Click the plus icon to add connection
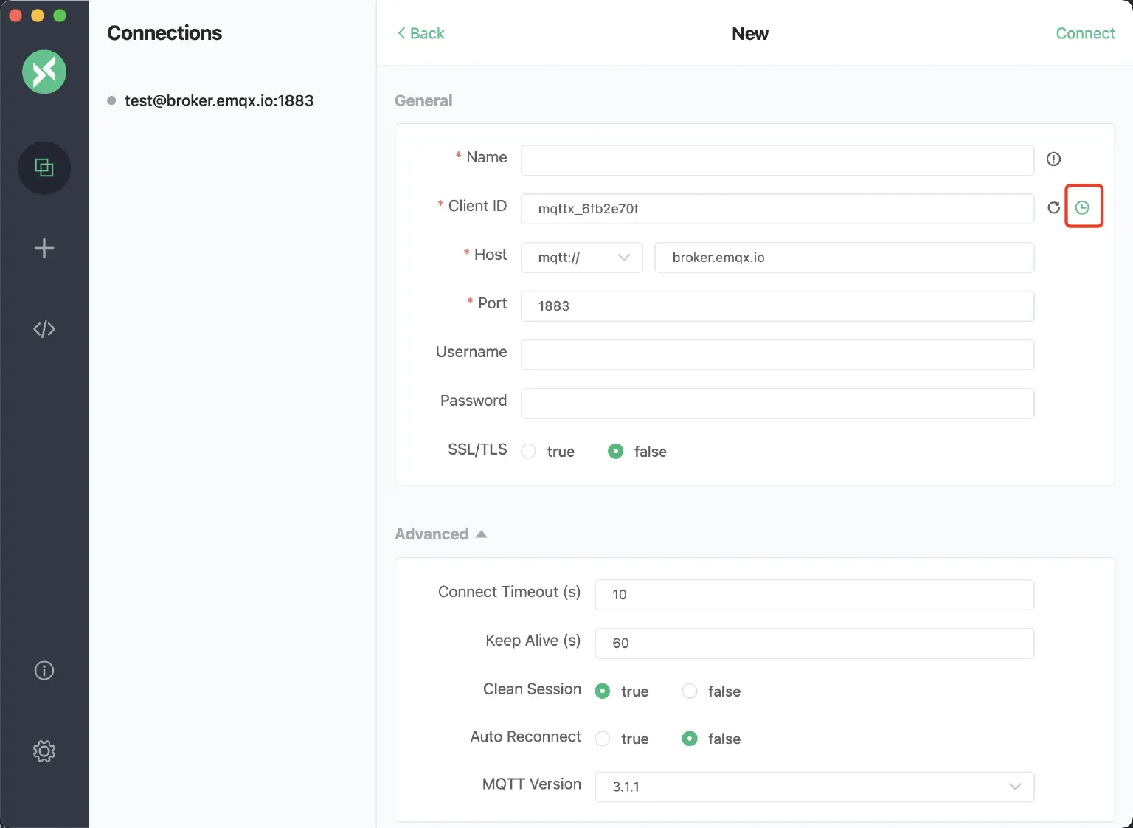The height and width of the screenshot is (828, 1133). [x=44, y=248]
